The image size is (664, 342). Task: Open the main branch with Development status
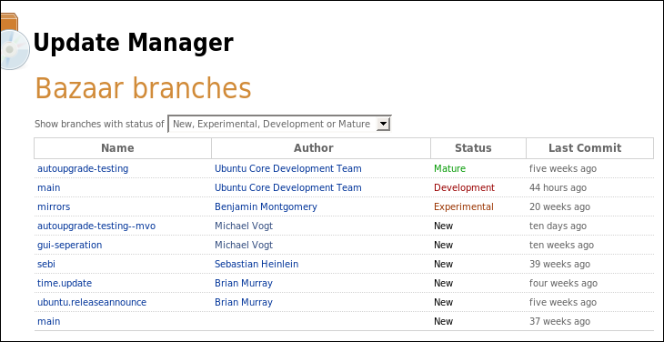[49, 187]
